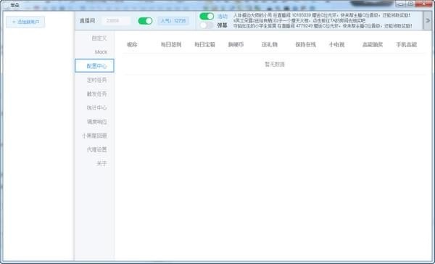The height and width of the screenshot is (264, 435).
Task: Click the 换硬币 column header
Action: coord(236,44)
